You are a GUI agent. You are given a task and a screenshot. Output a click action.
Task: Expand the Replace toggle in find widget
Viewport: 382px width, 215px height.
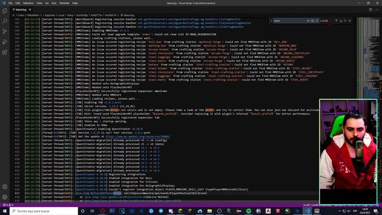pos(272,21)
